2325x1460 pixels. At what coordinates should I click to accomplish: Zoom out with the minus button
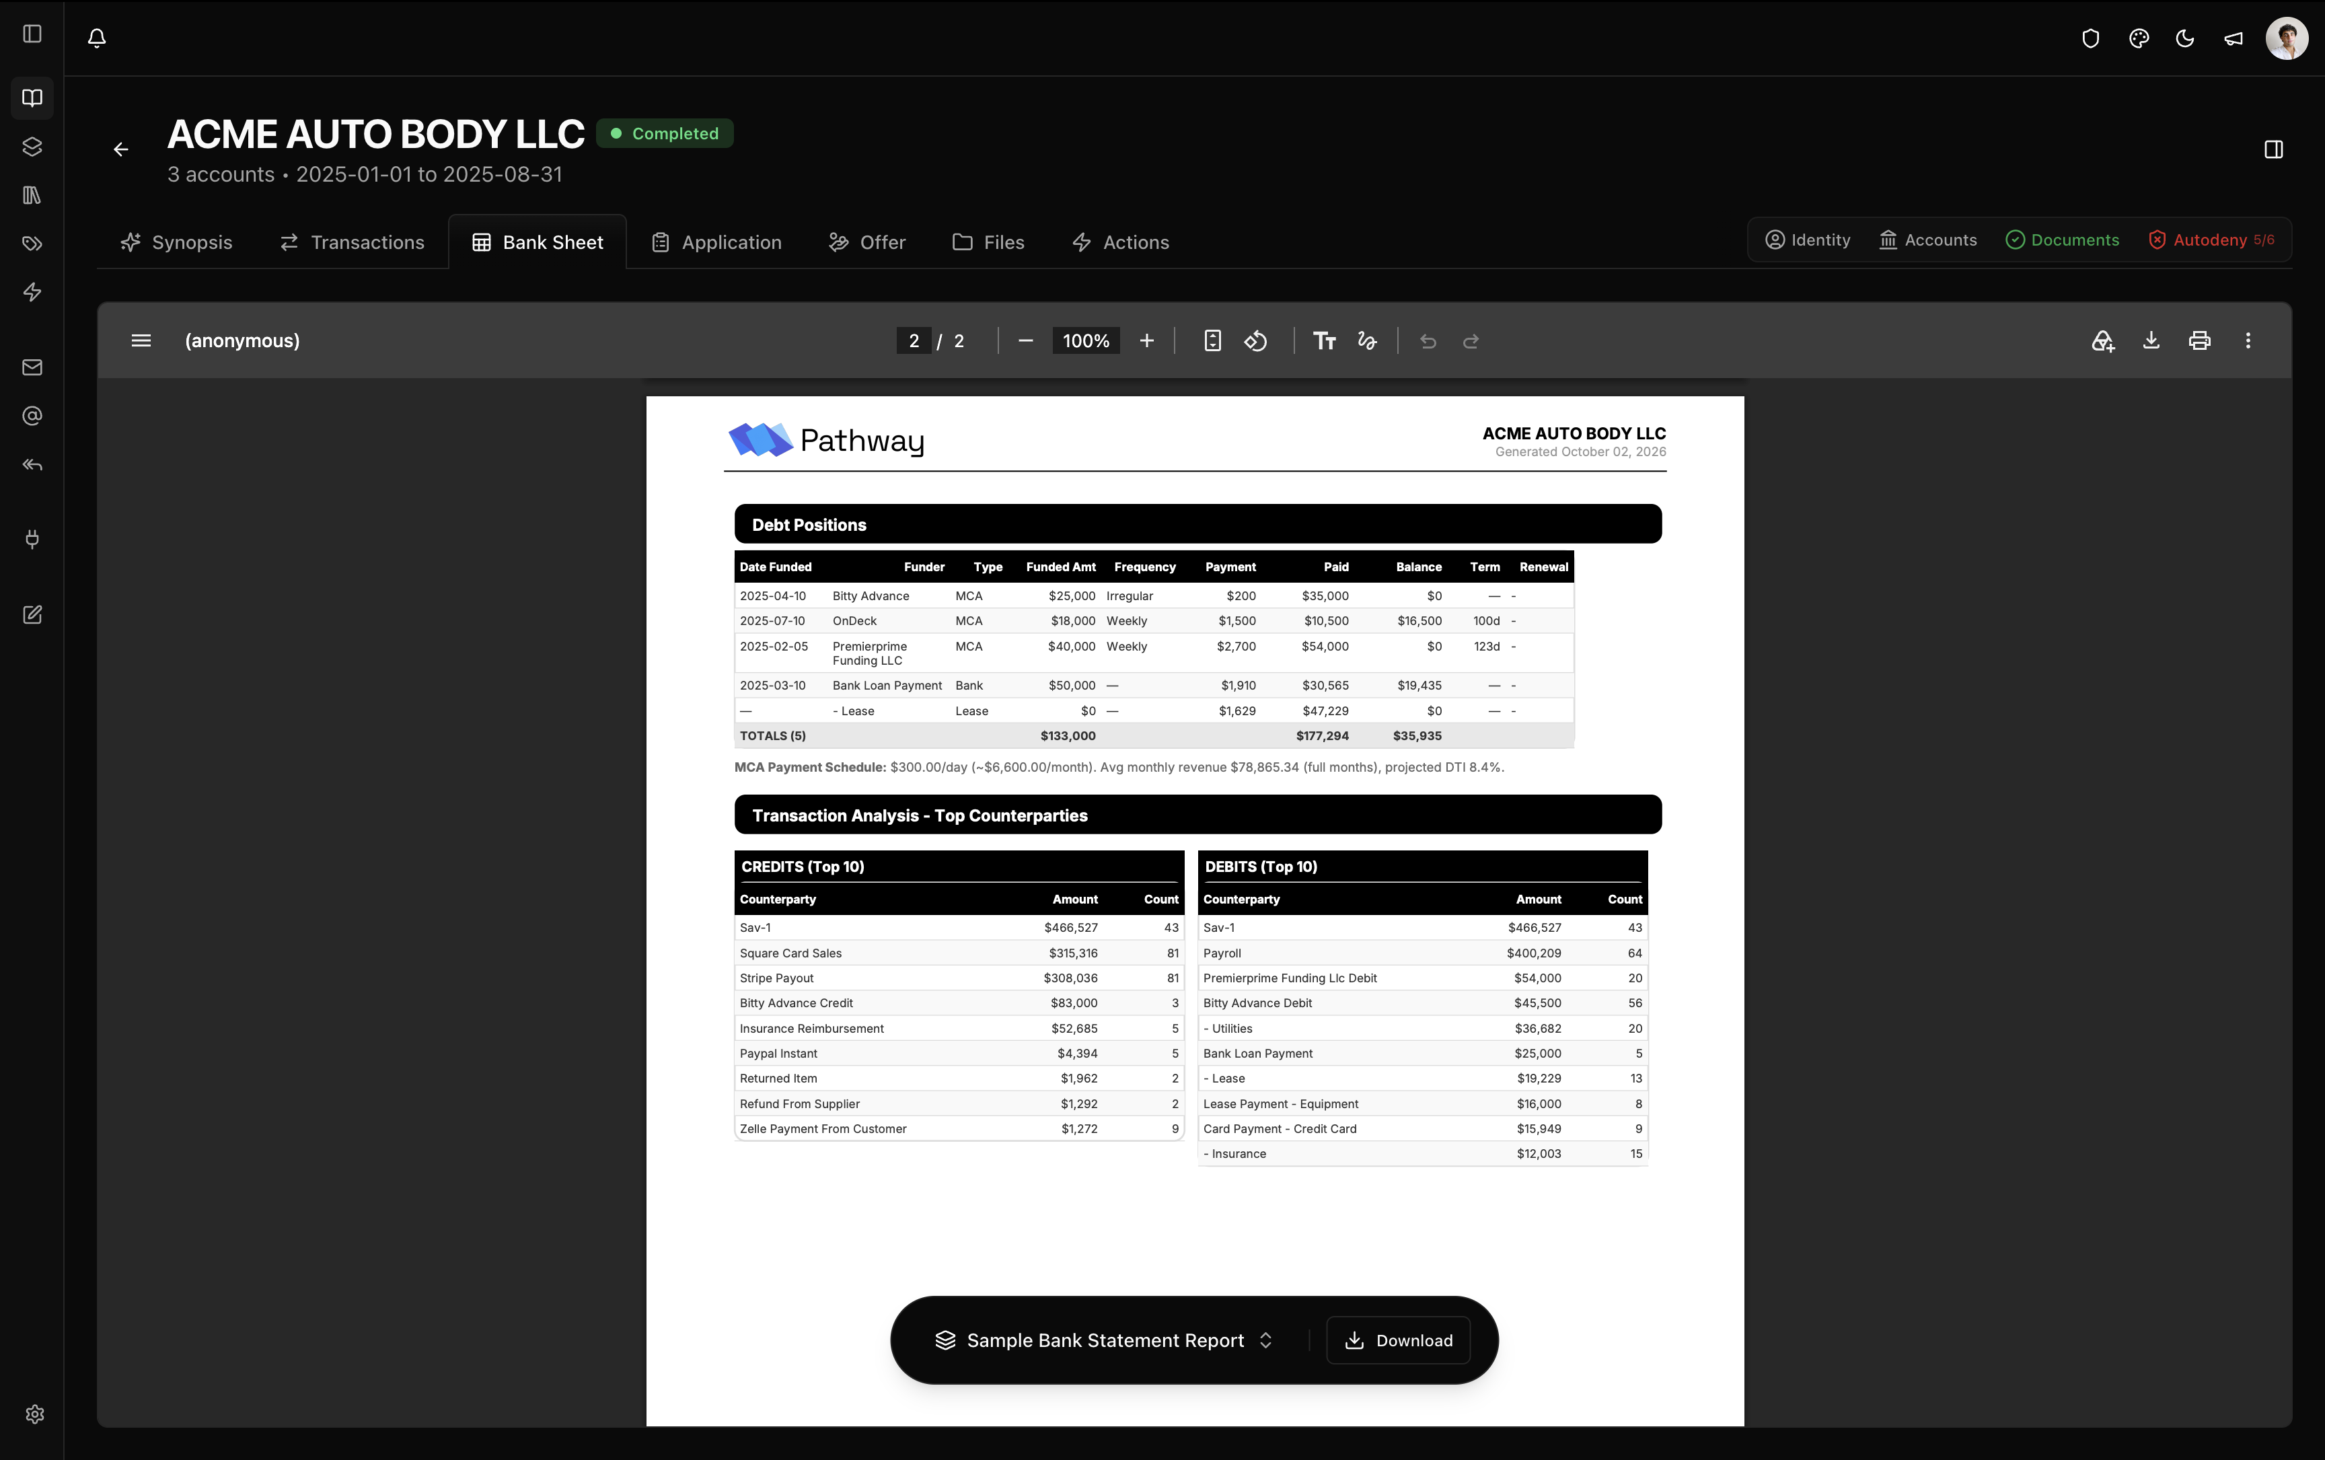tap(1025, 341)
